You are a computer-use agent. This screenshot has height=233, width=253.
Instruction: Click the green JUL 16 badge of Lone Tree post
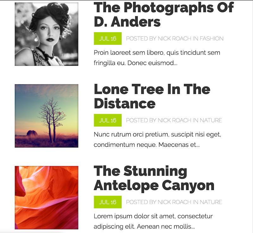[108, 120]
